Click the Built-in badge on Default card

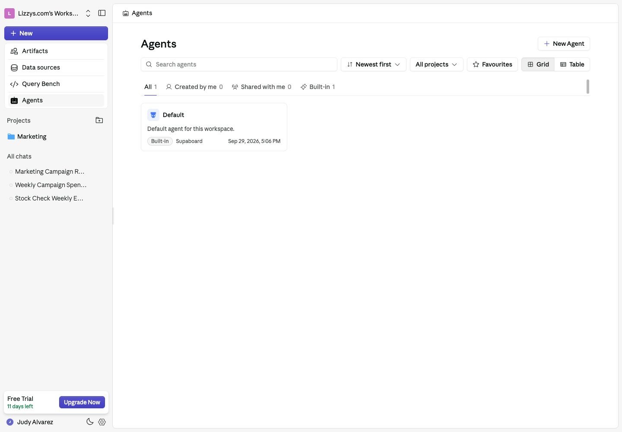pos(160,141)
